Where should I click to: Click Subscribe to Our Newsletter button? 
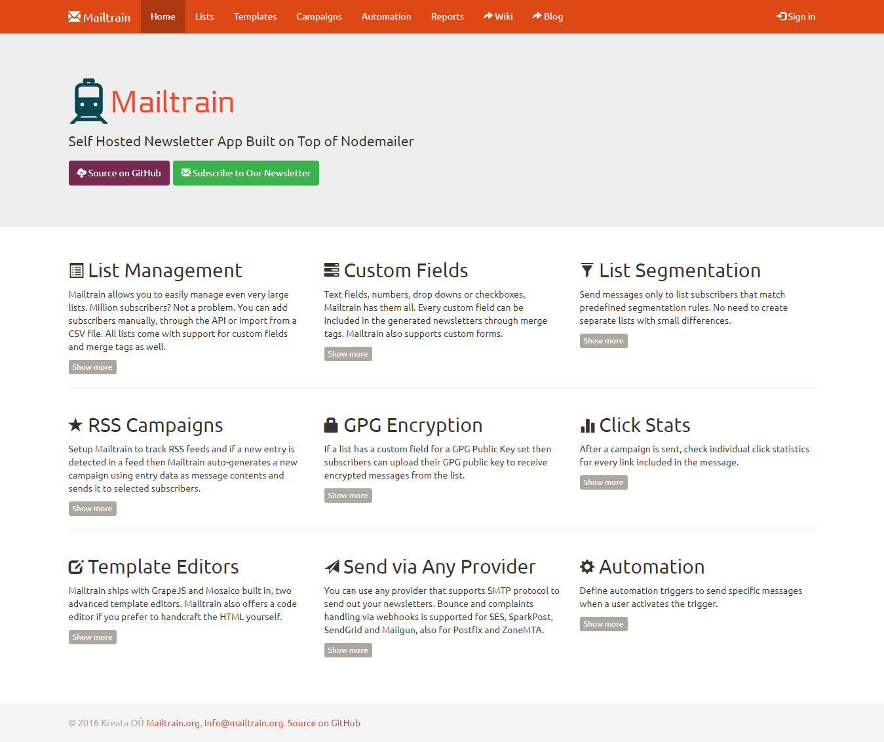[x=246, y=173]
